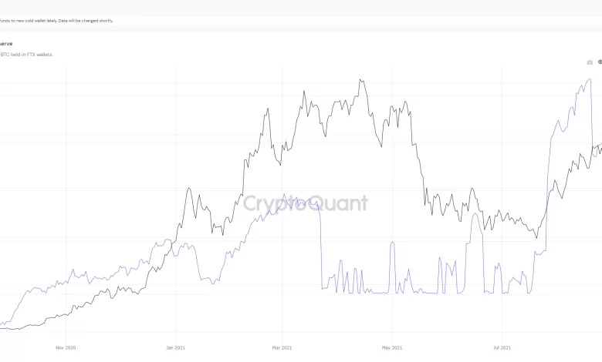Select the Nov 2020 axis label
This screenshot has width=602, height=362.
point(66,347)
